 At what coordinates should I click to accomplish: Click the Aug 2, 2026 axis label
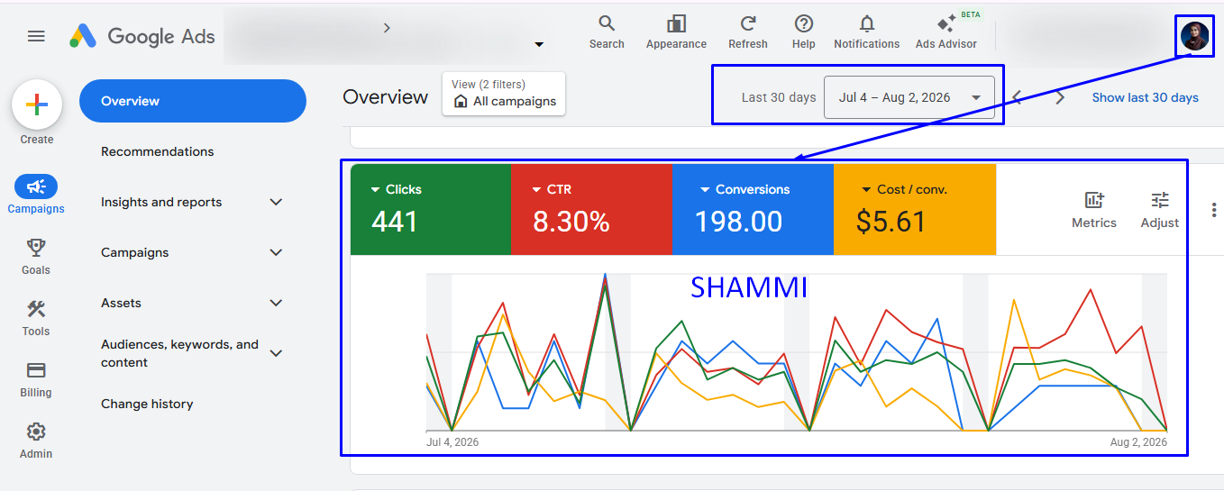(1138, 441)
